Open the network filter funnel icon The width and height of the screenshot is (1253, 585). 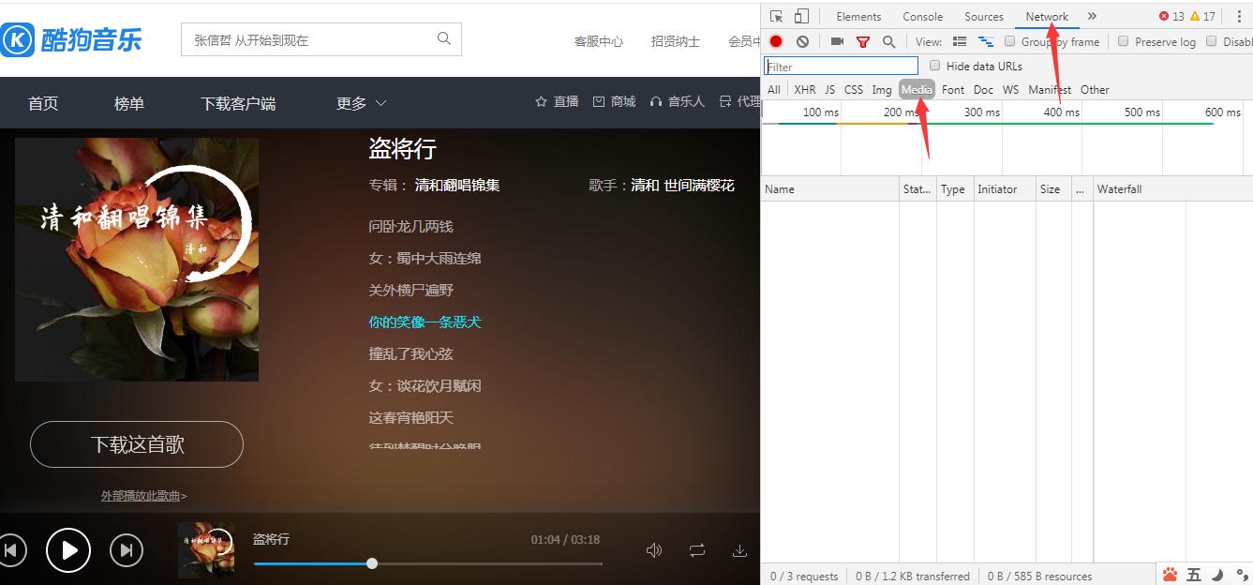tap(863, 41)
